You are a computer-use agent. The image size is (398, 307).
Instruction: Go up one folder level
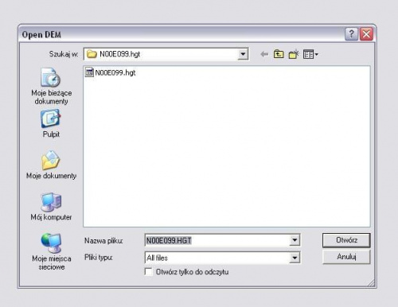(279, 54)
